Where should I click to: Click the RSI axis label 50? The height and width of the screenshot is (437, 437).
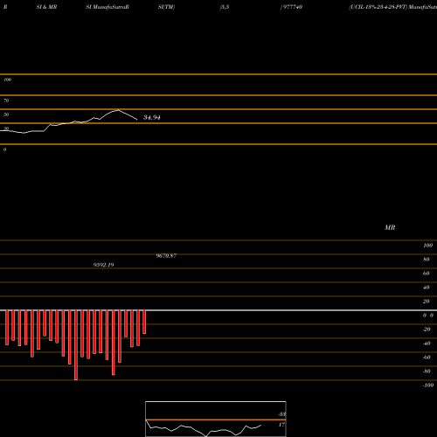pyautogui.click(x=6, y=114)
